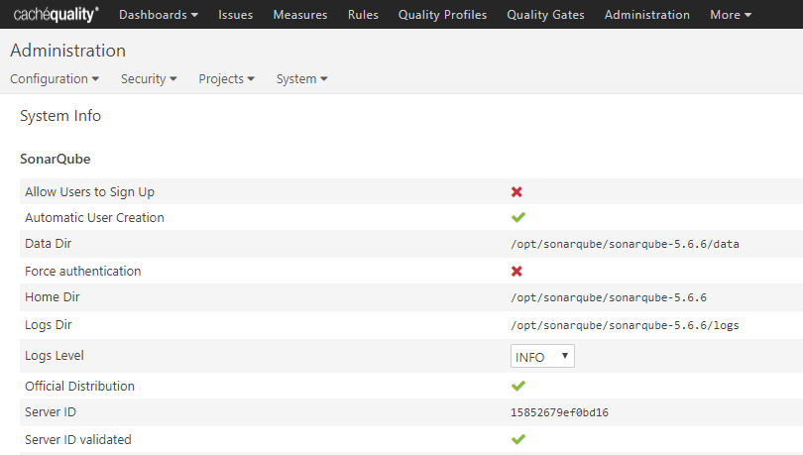Image resolution: width=803 pixels, height=455 pixels.
Task: Click the Administration page title
Action: point(68,51)
